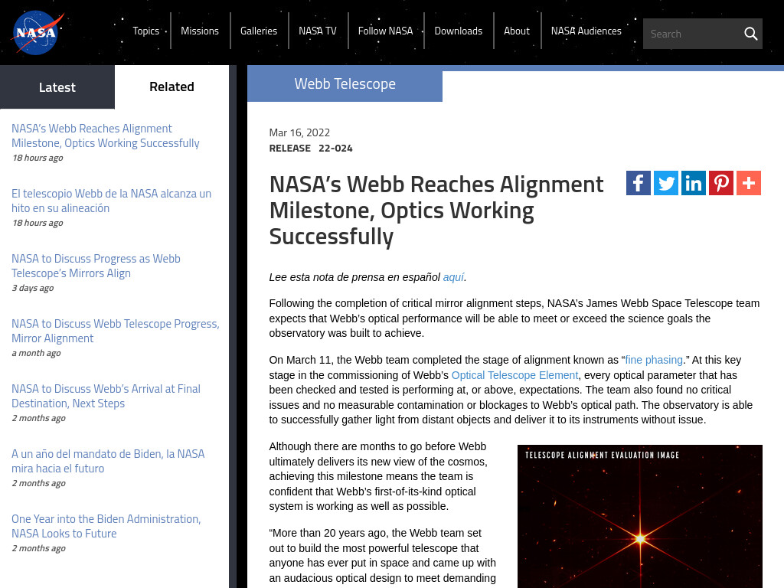Screen dimensions: 784x588
Task: Switch to the Related tab
Action: [171, 87]
